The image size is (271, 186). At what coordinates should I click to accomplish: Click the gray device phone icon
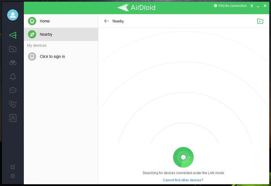[32, 56]
